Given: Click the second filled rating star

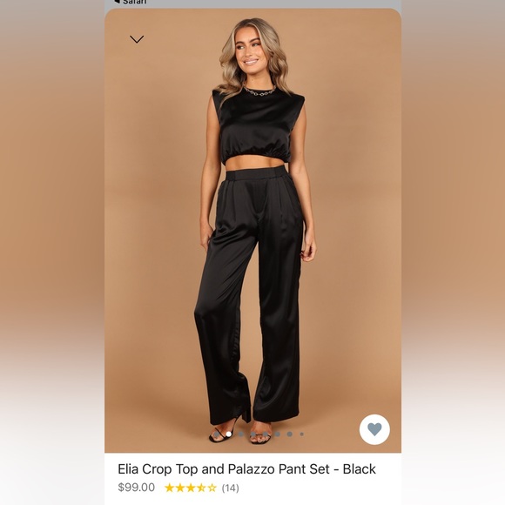Looking at the screenshot, I should [x=180, y=488].
